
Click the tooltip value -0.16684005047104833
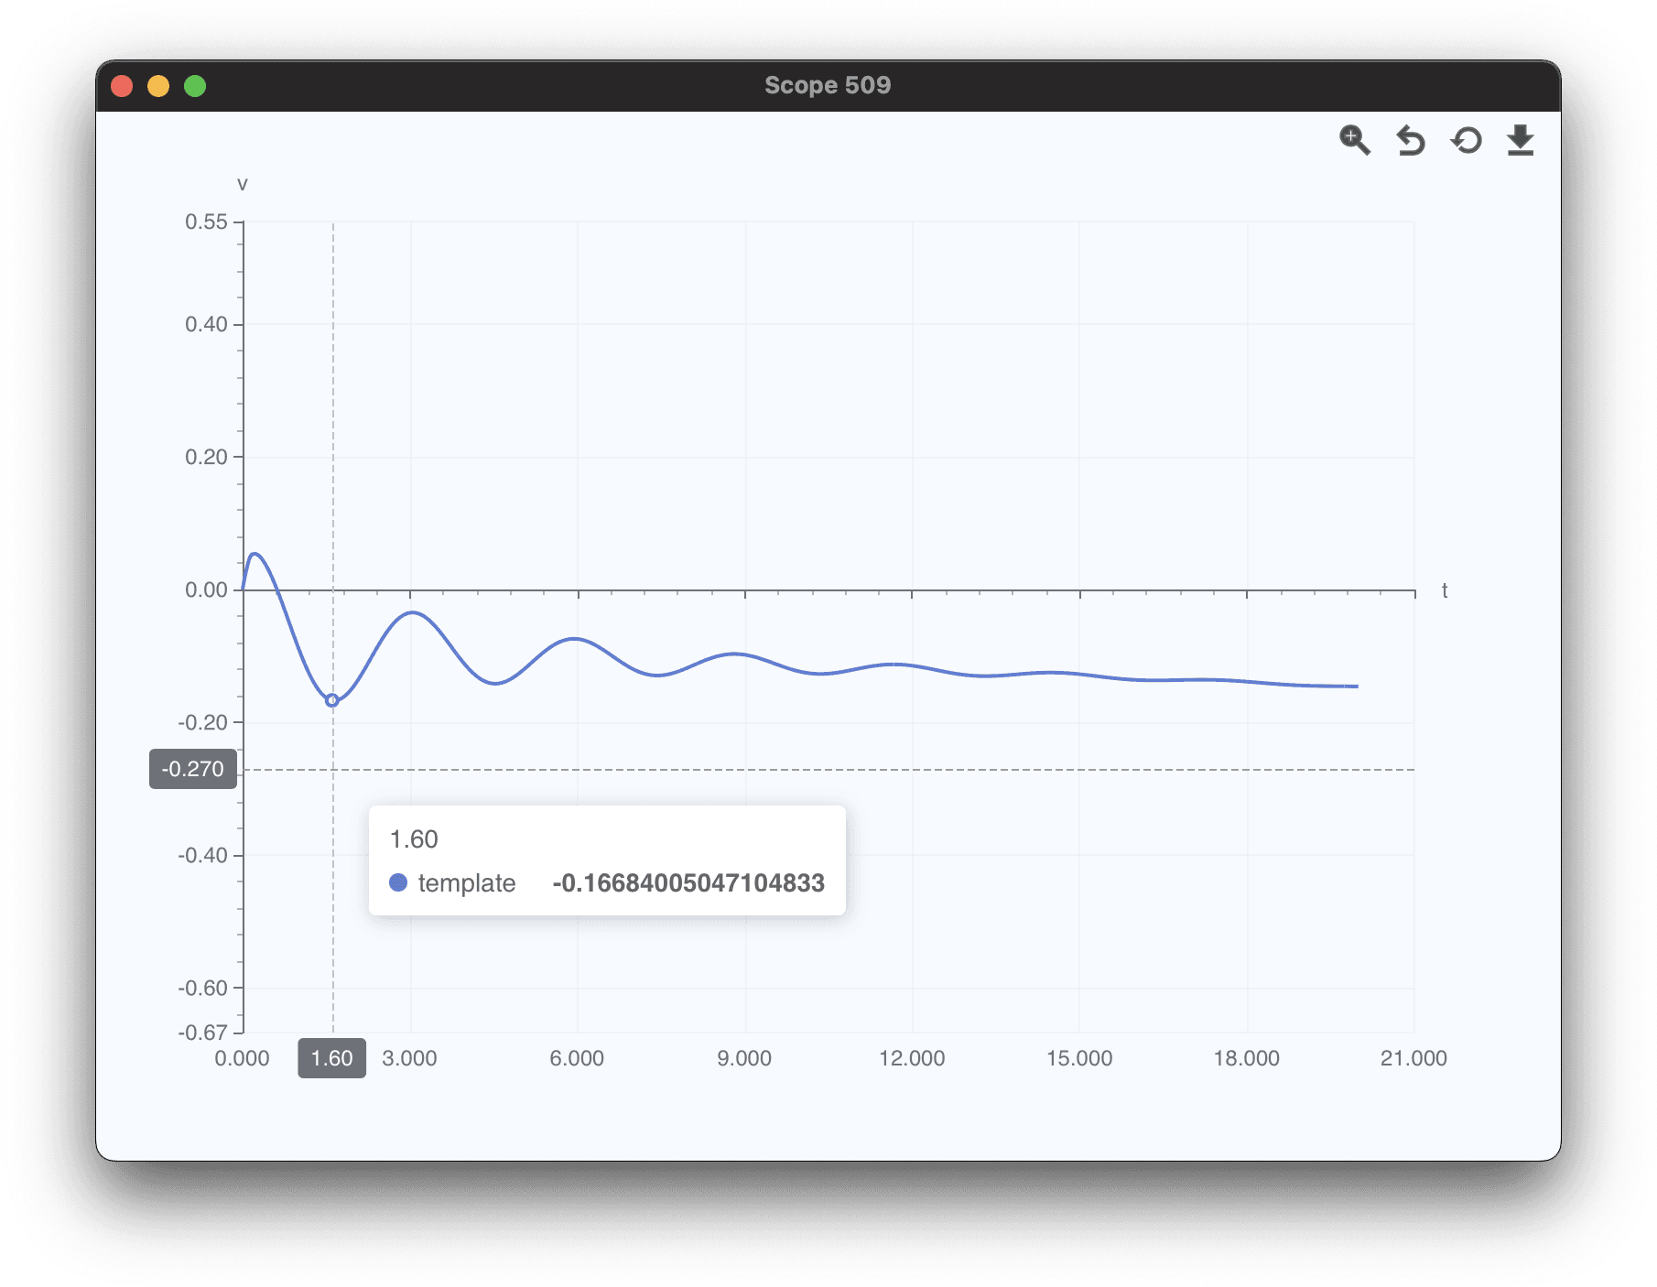688,882
